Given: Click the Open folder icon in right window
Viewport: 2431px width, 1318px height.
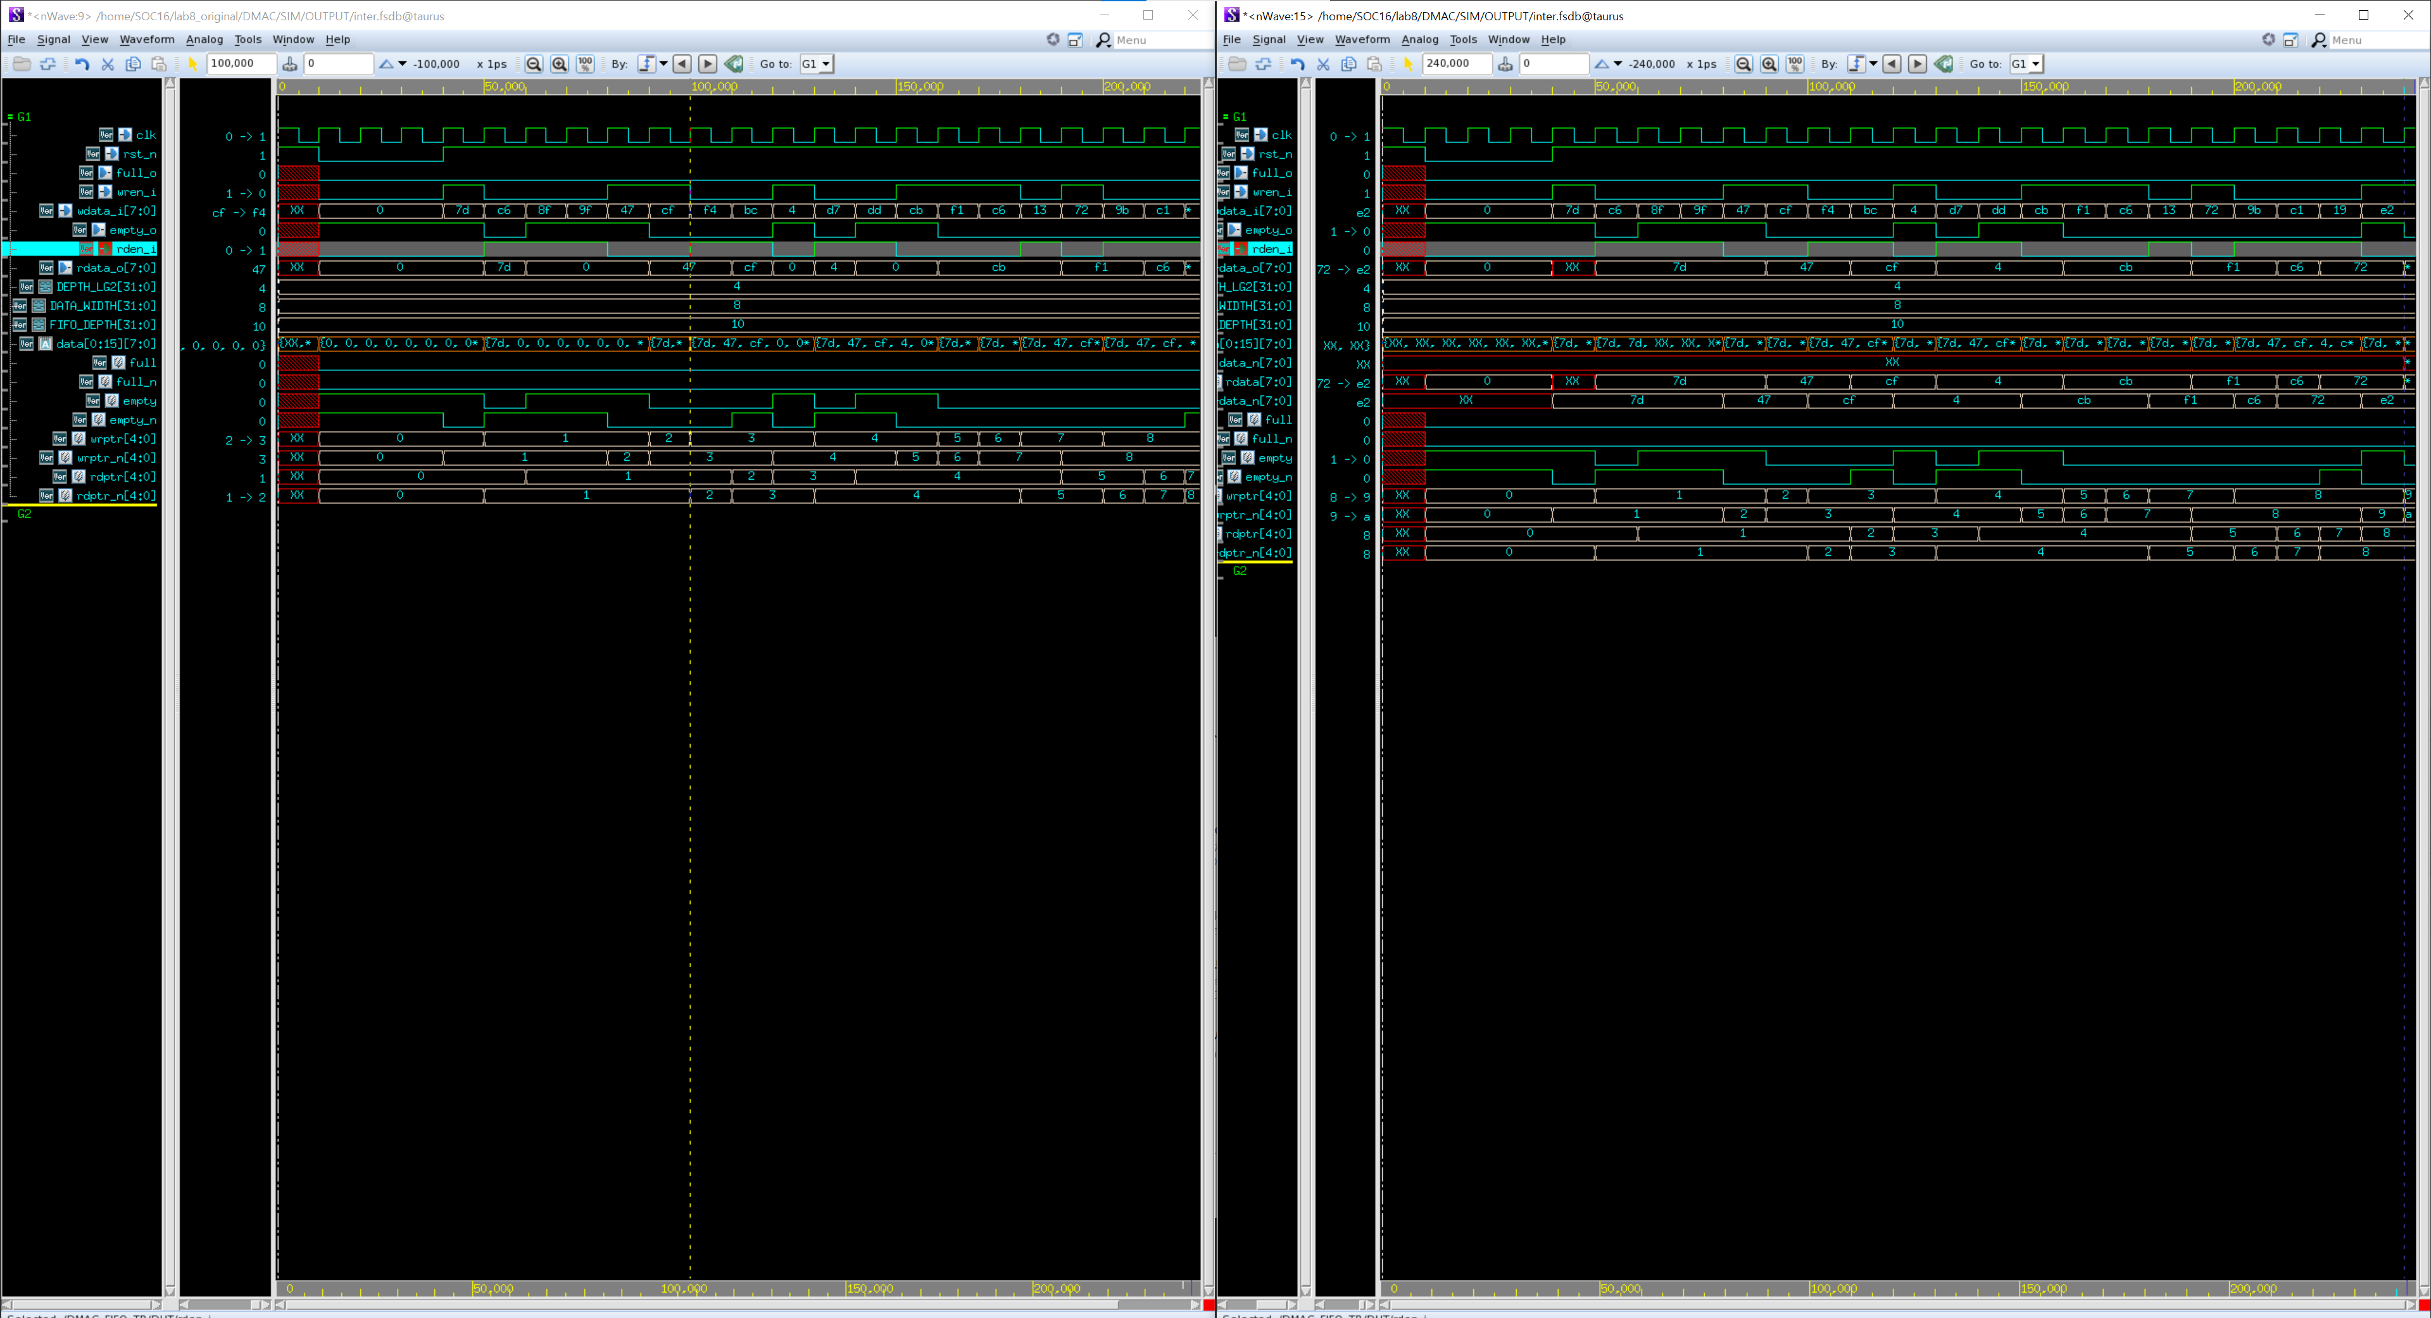Looking at the screenshot, I should click(x=1237, y=64).
